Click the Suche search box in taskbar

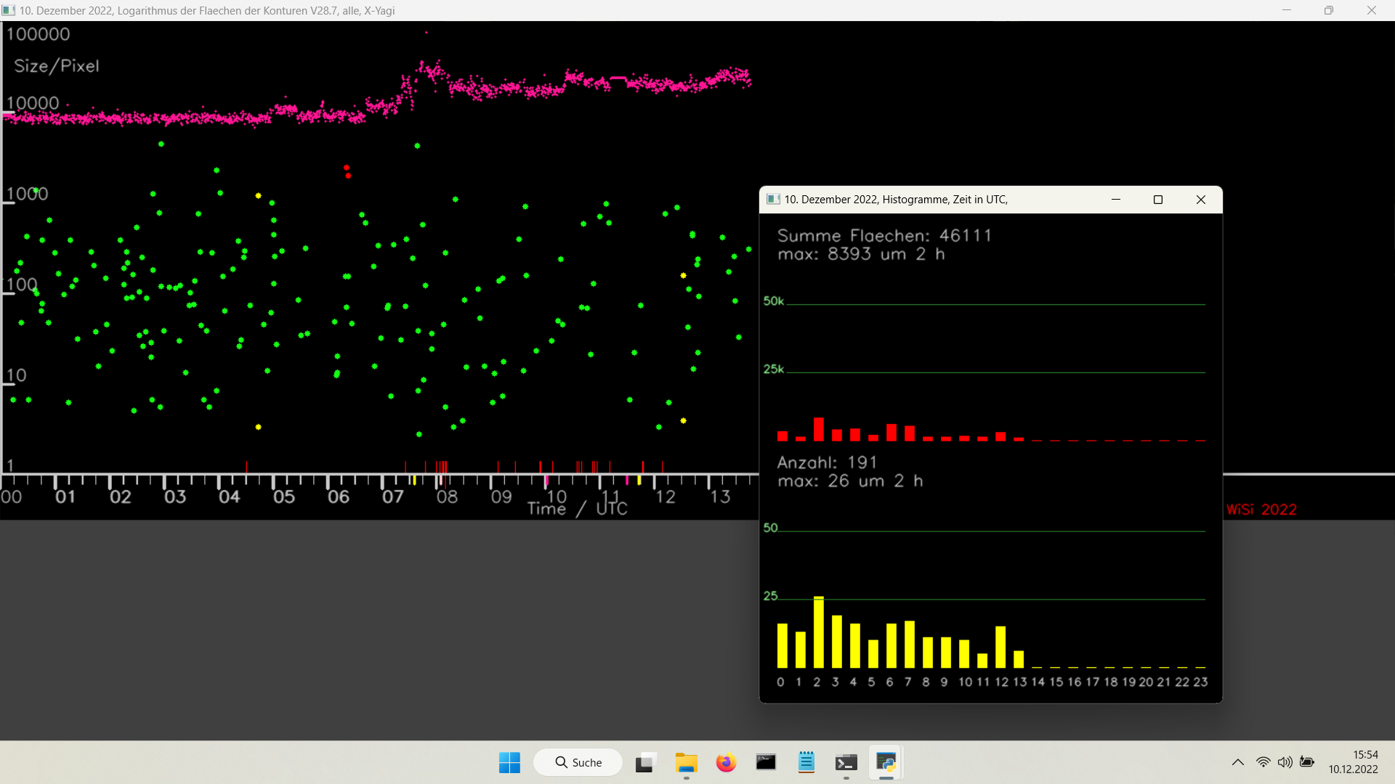coord(578,762)
